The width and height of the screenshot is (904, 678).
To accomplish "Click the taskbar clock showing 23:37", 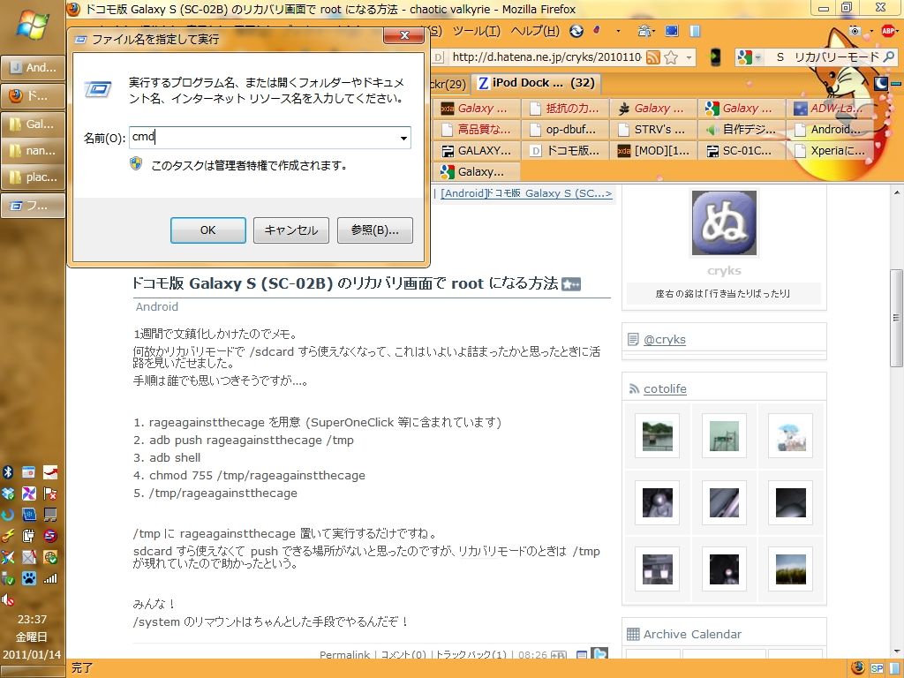I will pos(32,620).
